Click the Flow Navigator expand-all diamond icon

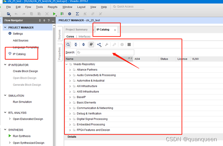coord(44,20)
